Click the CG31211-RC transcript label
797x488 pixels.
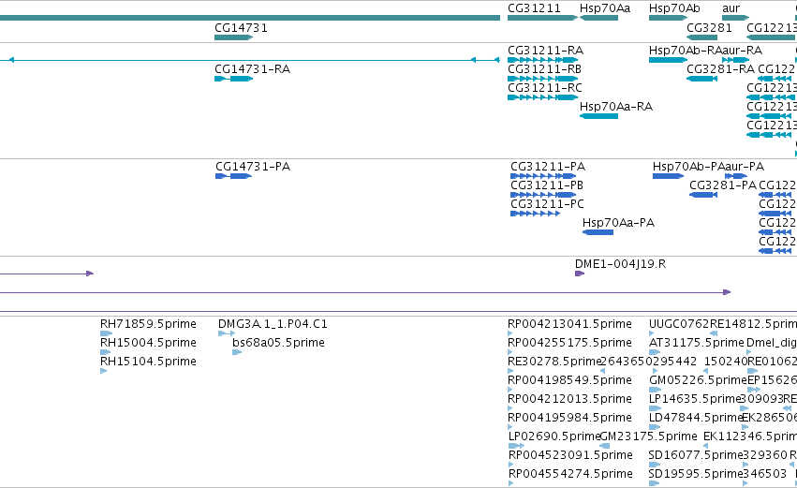545,88
